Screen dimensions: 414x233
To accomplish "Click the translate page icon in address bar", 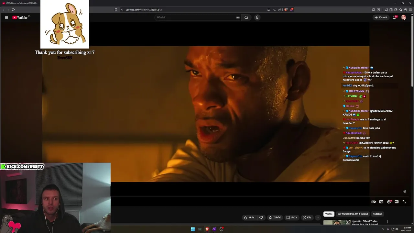I will [x=274, y=10].
